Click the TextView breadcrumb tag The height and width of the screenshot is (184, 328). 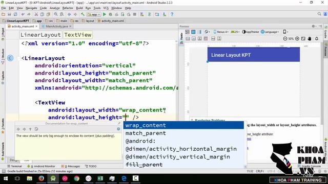pyautogui.click(x=78, y=35)
